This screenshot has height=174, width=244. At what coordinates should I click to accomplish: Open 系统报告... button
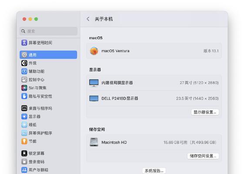(154, 171)
